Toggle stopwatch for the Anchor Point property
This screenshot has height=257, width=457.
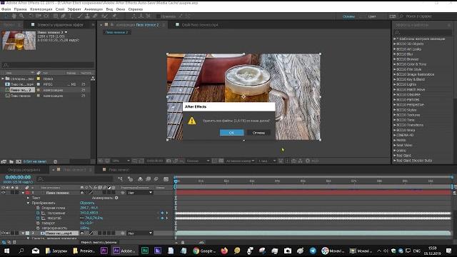click(38, 208)
